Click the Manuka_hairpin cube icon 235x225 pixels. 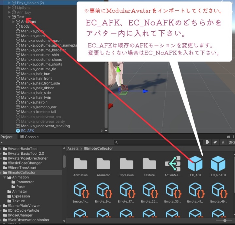18,102
